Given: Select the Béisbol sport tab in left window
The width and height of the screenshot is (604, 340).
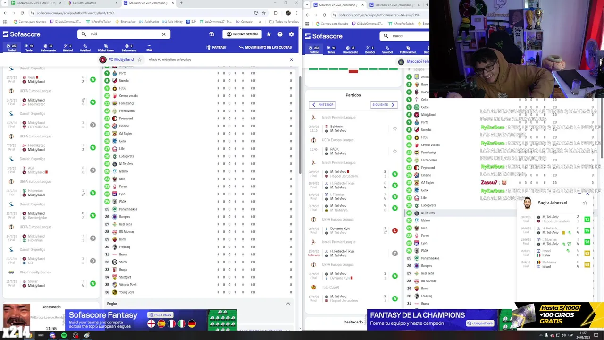Looking at the screenshot, I should point(67,48).
